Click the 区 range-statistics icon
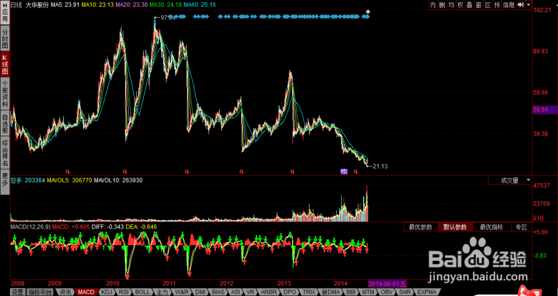This screenshot has width=558, height=296. 488,4
